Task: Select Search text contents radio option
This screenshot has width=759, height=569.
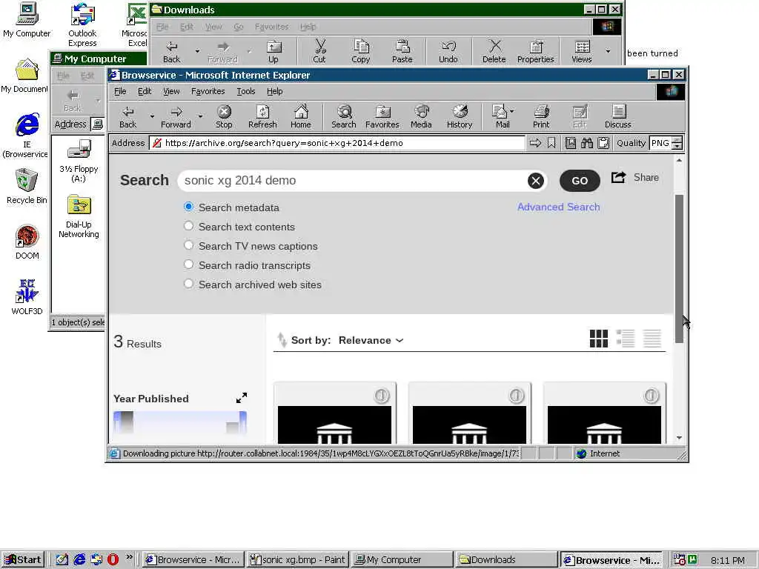Action: [x=188, y=226]
